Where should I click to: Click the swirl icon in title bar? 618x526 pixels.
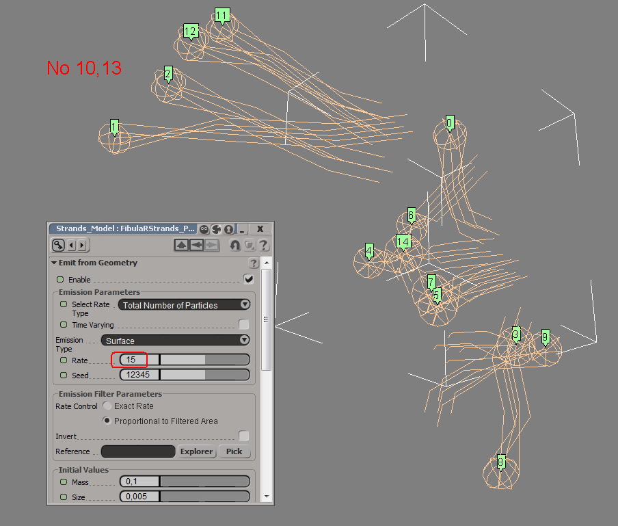point(216,229)
